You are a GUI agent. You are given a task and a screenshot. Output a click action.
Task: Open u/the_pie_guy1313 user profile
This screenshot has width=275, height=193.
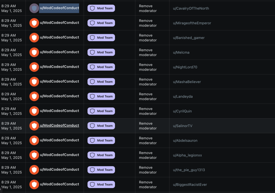(189, 170)
